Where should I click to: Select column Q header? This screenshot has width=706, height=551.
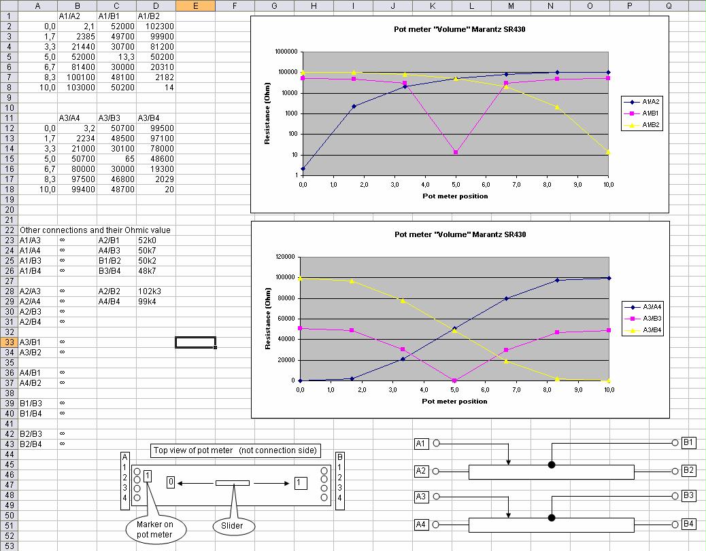click(669, 6)
